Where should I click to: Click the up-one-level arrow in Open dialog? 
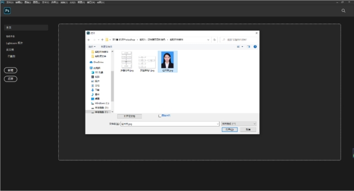tap(102, 40)
